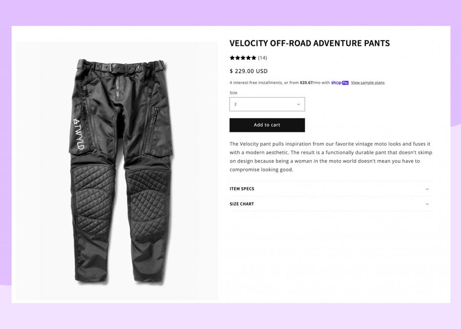Click the (14) review count

coord(263,58)
